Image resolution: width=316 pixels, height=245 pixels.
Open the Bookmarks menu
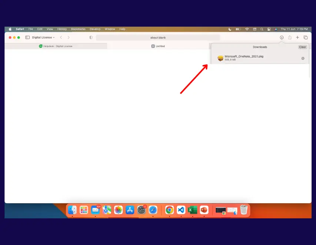[x=78, y=29]
